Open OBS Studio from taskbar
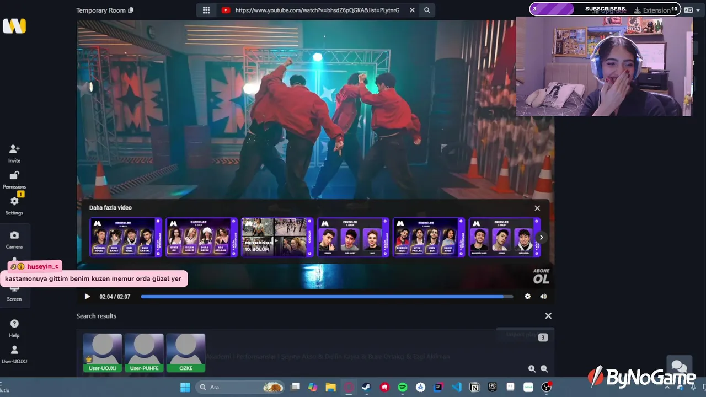 (x=546, y=387)
